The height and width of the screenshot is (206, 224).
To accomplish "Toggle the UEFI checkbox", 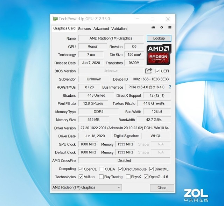I will [158, 71].
